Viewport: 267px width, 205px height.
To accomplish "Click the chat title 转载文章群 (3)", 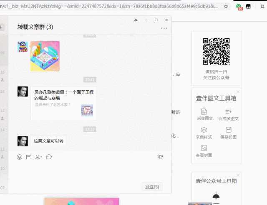I will coord(35,27).
